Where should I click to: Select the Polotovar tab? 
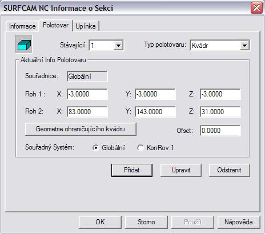[55, 25]
